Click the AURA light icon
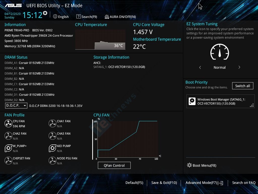Screen dimensions: 258x194 tap(107, 17)
